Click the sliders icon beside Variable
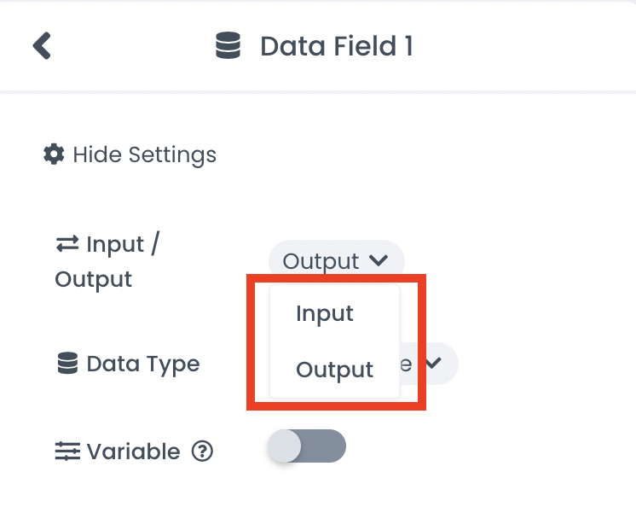 [x=66, y=452]
